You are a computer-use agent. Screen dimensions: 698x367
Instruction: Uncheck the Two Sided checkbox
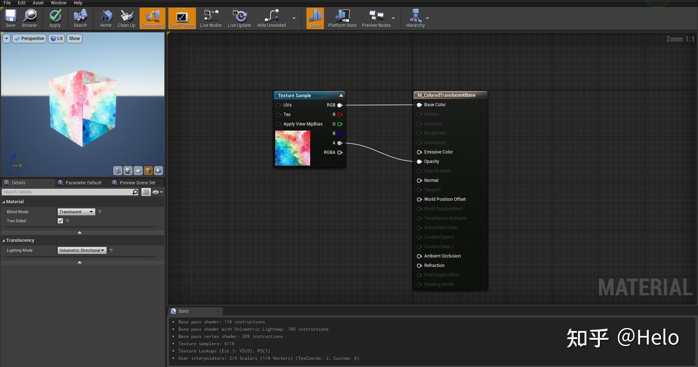click(60, 221)
